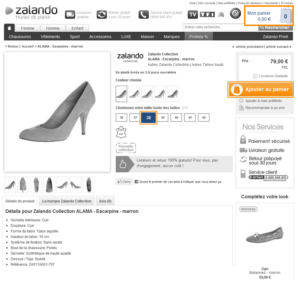The width and height of the screenshot is (298, 284).
Task: Open the Promos % menu
Action: pos(198,37)
